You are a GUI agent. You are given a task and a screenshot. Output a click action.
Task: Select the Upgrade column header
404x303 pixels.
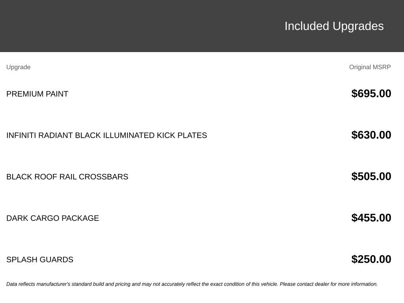coord(18,67)
